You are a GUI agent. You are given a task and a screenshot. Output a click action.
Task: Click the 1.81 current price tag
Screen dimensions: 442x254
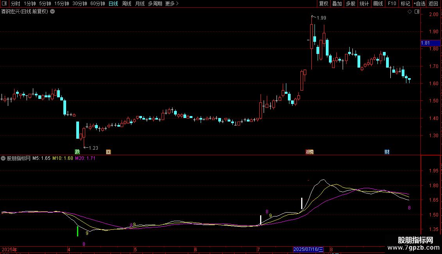point(430,43)
